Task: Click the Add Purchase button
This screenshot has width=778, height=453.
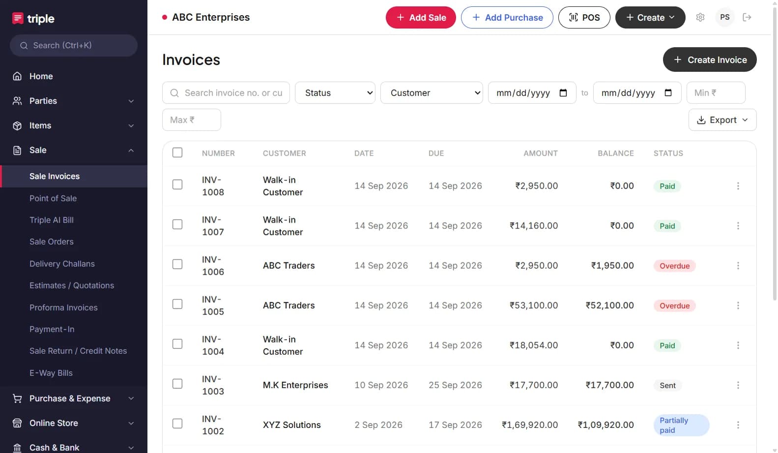Action: pyautogui.click(x=507, y=17)
